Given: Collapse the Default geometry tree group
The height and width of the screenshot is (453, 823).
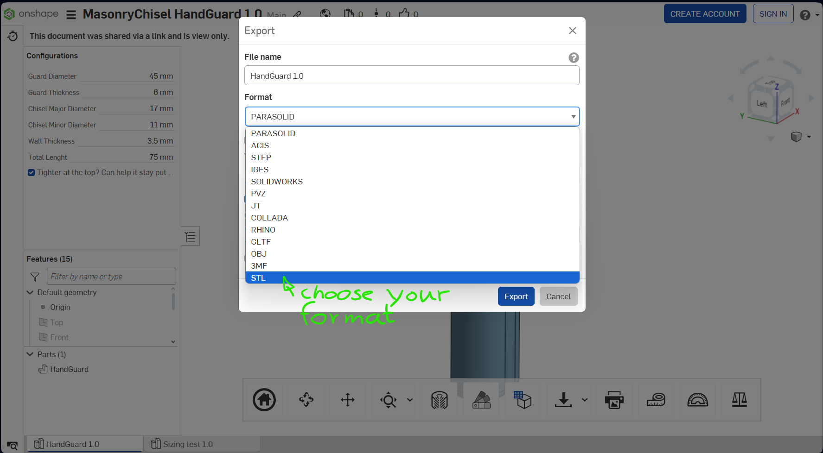Looking at the screenshot, I should 30,292.
